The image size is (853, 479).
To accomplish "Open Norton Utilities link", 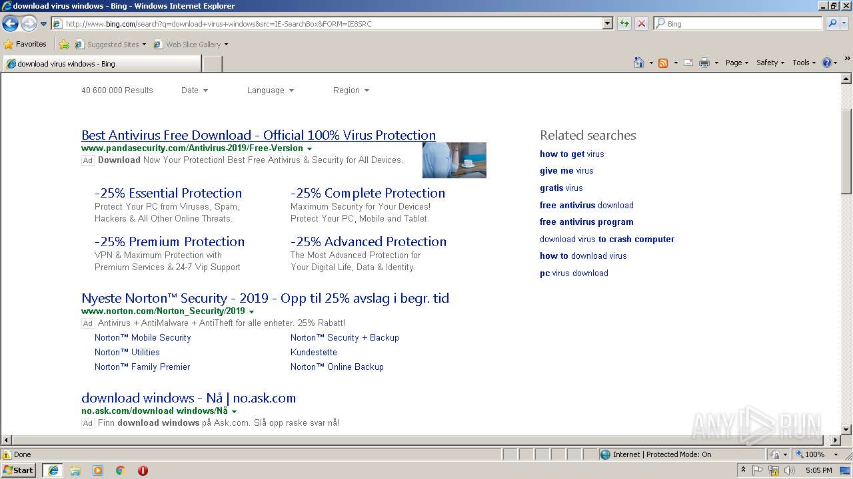I will (x=127, y=352).
